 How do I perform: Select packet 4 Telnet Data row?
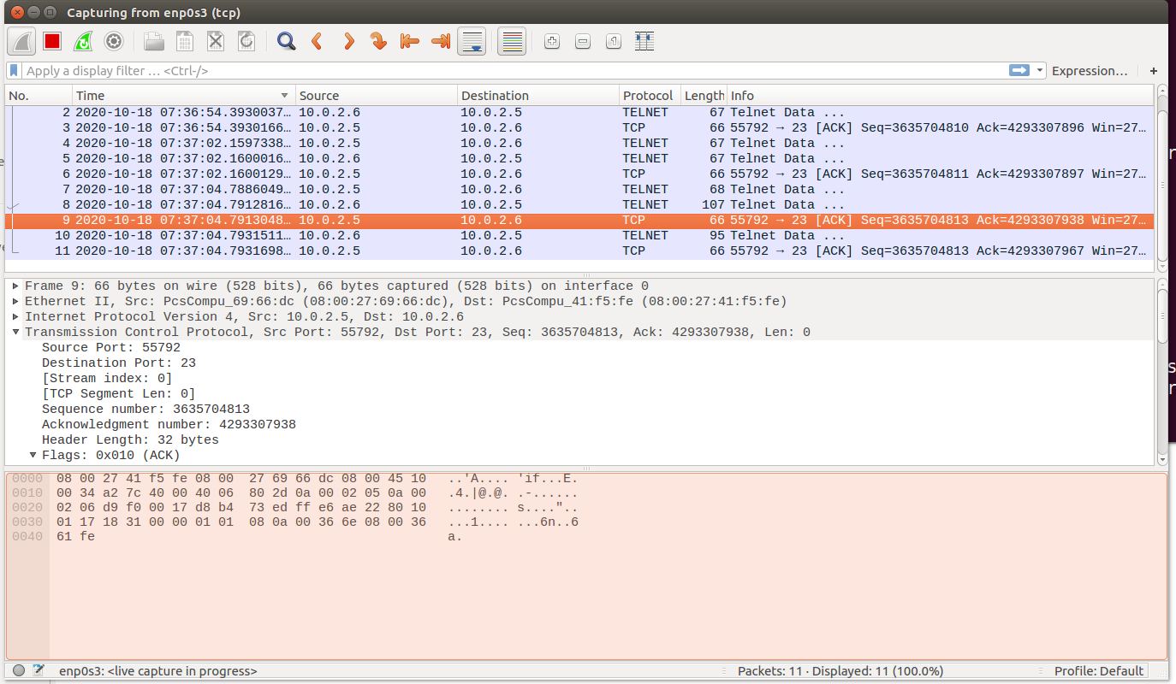coord(579,143)
